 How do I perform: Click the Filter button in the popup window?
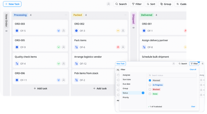[194, 64]
